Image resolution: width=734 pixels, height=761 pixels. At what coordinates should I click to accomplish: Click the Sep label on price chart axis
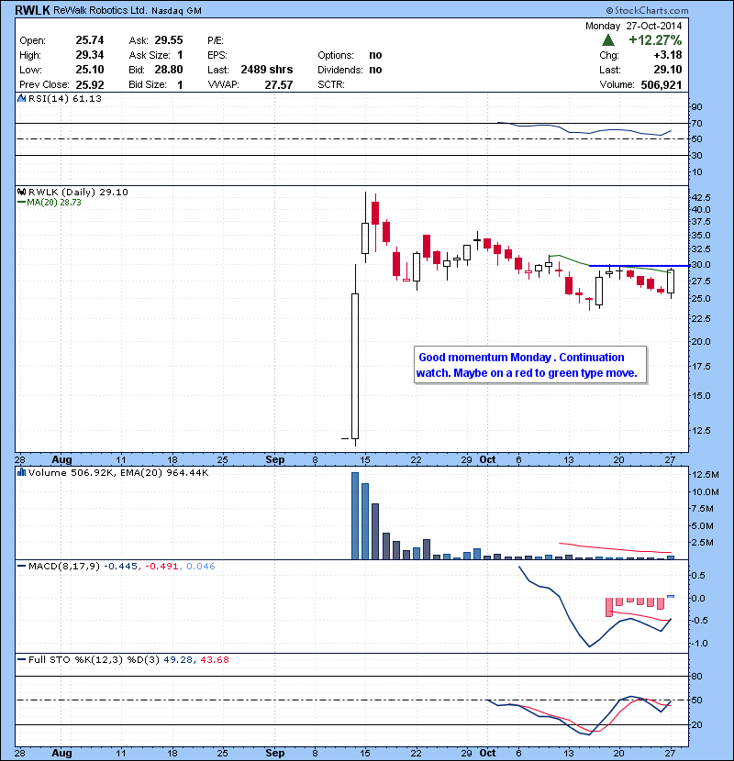(275, 459)
